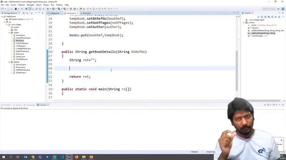Screen dimensions: 286x160
Task: Switch to the Declaration tab
Action: click(29, 105)
